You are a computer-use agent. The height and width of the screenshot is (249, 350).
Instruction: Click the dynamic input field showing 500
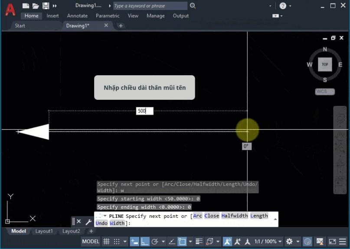pyautogui.click(x=144, y=111)
